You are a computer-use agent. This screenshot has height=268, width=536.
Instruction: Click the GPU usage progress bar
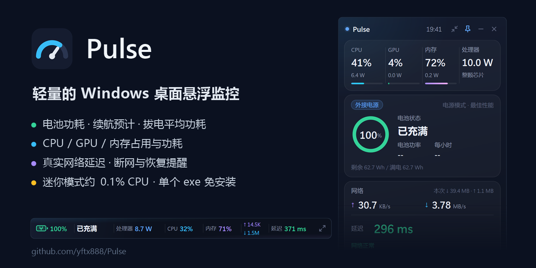(x=404, y=83)
